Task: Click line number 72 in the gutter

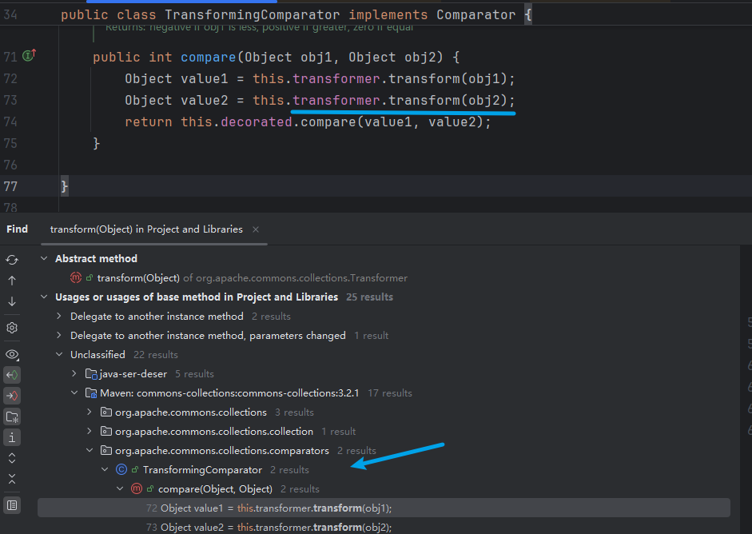Action: (10, 78)
